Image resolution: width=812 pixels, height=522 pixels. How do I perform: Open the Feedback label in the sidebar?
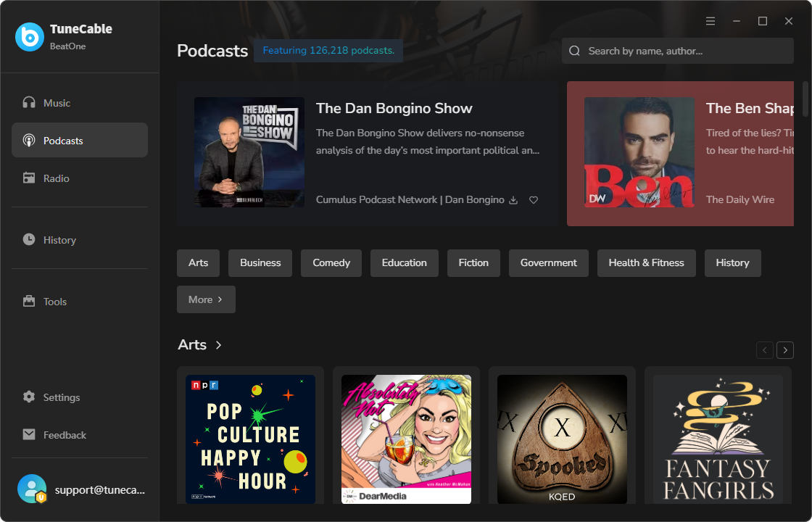(65, 436)
